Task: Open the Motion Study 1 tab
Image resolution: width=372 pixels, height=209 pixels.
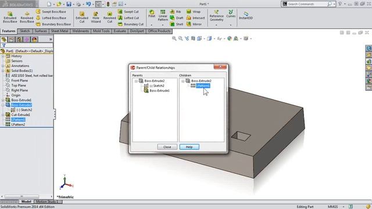Action: click(47, 201)
